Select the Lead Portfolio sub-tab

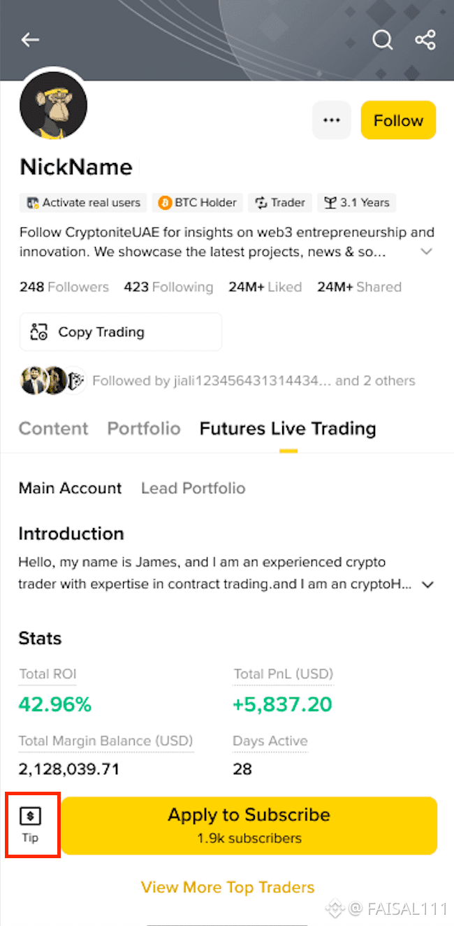(x=193, y=488)
